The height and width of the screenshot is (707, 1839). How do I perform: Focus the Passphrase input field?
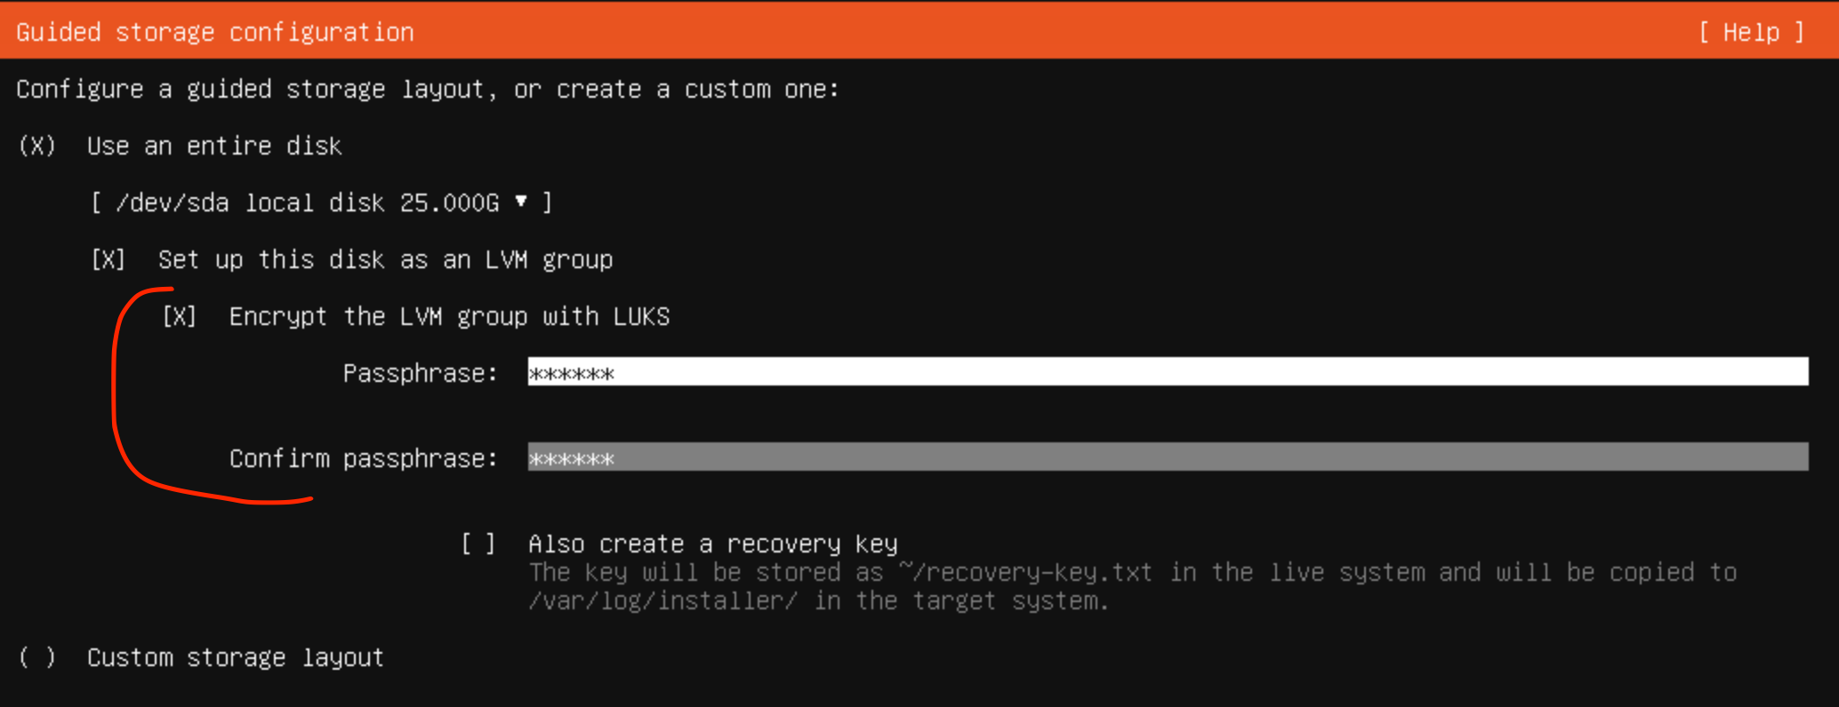tap(1167, 372)
